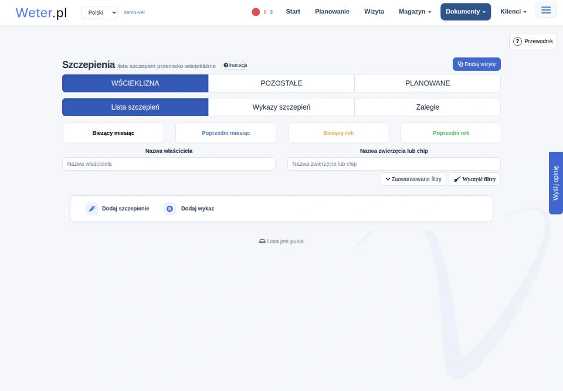
Task: Click the Dodaj wizytę button
Action: click(x=476, y=64)
